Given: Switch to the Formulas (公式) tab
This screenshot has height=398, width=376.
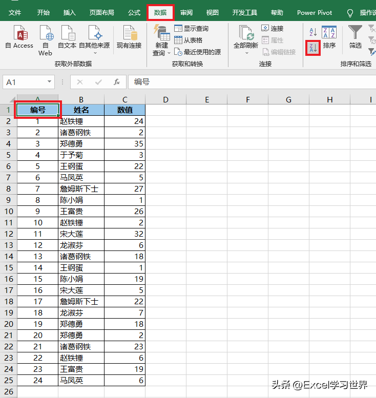Looking at the screenshot, I should tap(134, 13).
